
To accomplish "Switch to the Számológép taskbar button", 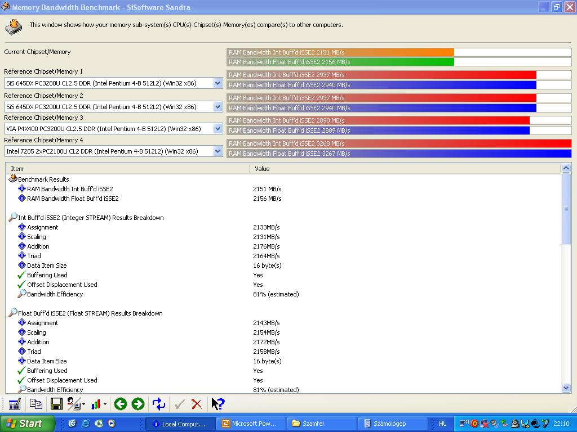I will click(x=392, y=424).
